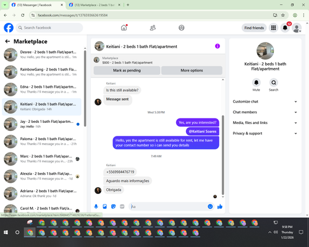Expand the Privacy & support section
Image resolution: width=309 pixels, height=247 pixels.
[x=265, y=133]
